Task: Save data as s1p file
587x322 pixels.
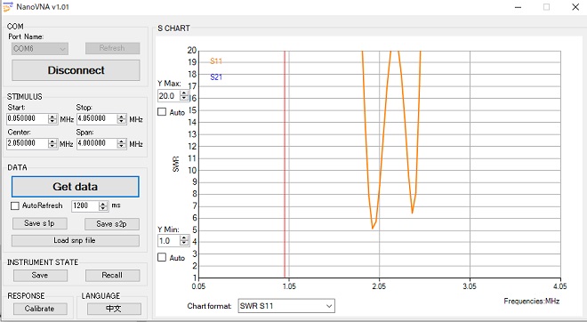Action: coord(40,223)
